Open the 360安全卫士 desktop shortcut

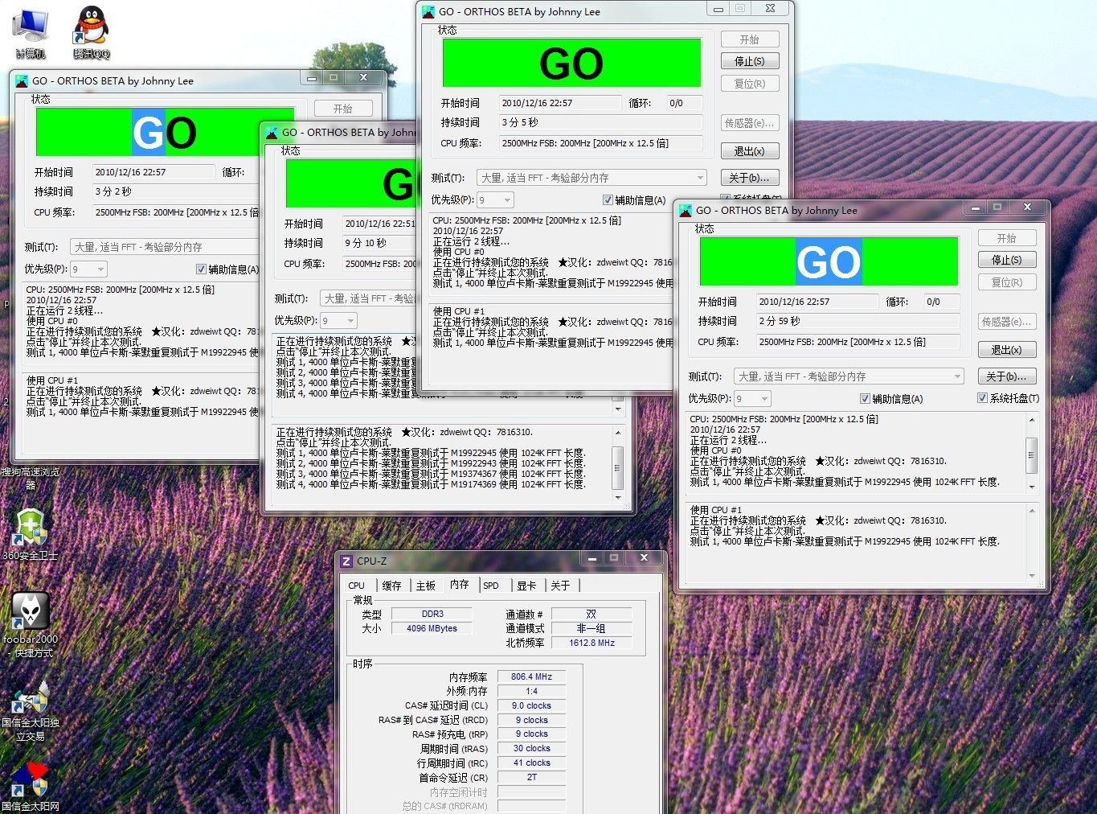(31, 528)
